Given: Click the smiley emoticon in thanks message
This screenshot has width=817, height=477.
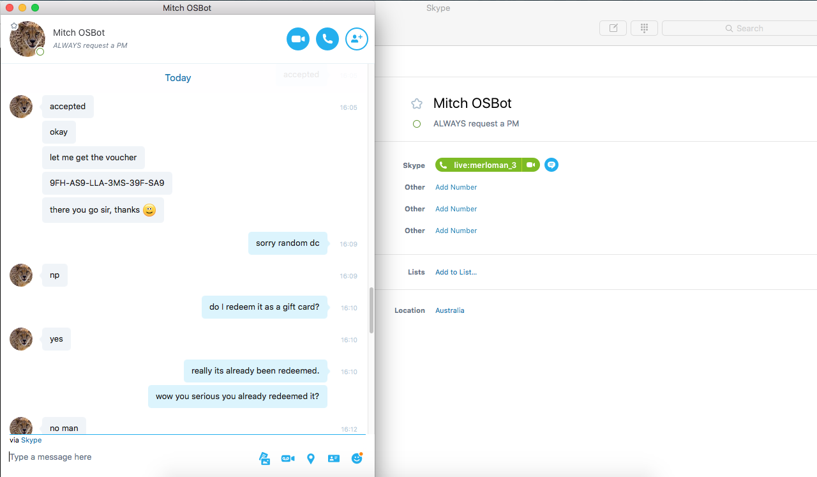Looking at the screenshot, I should pyautogui.click(x=149, y=210).
